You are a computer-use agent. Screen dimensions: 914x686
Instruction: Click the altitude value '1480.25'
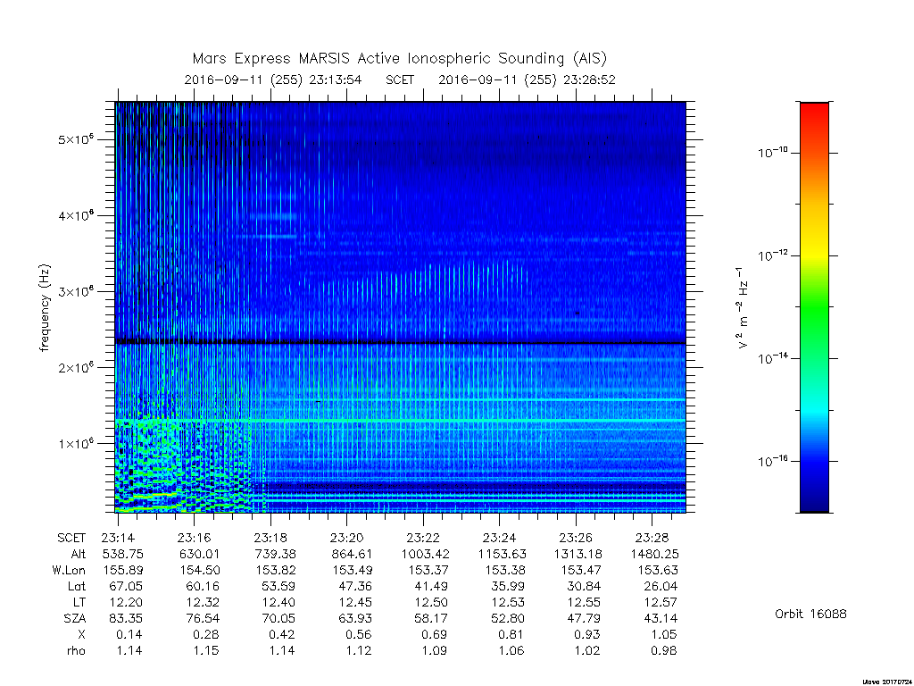654,554
